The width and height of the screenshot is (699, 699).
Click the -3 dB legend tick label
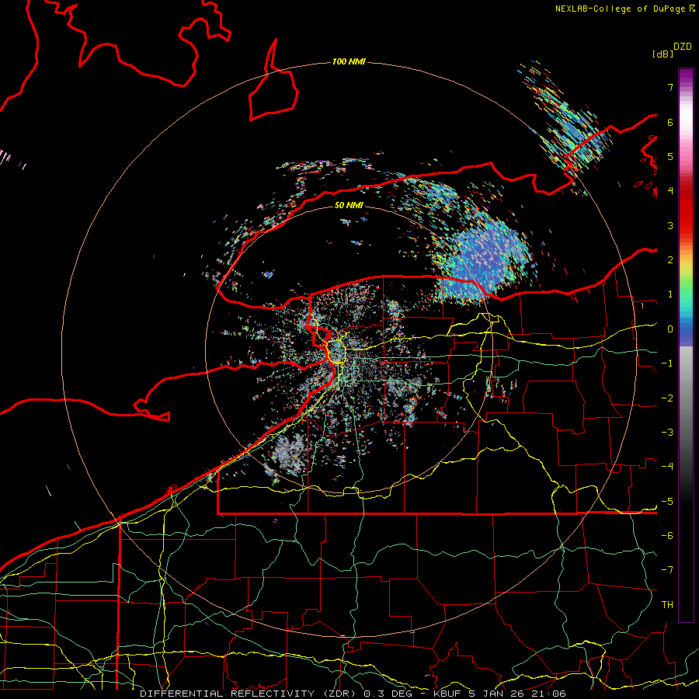point(667,433)
